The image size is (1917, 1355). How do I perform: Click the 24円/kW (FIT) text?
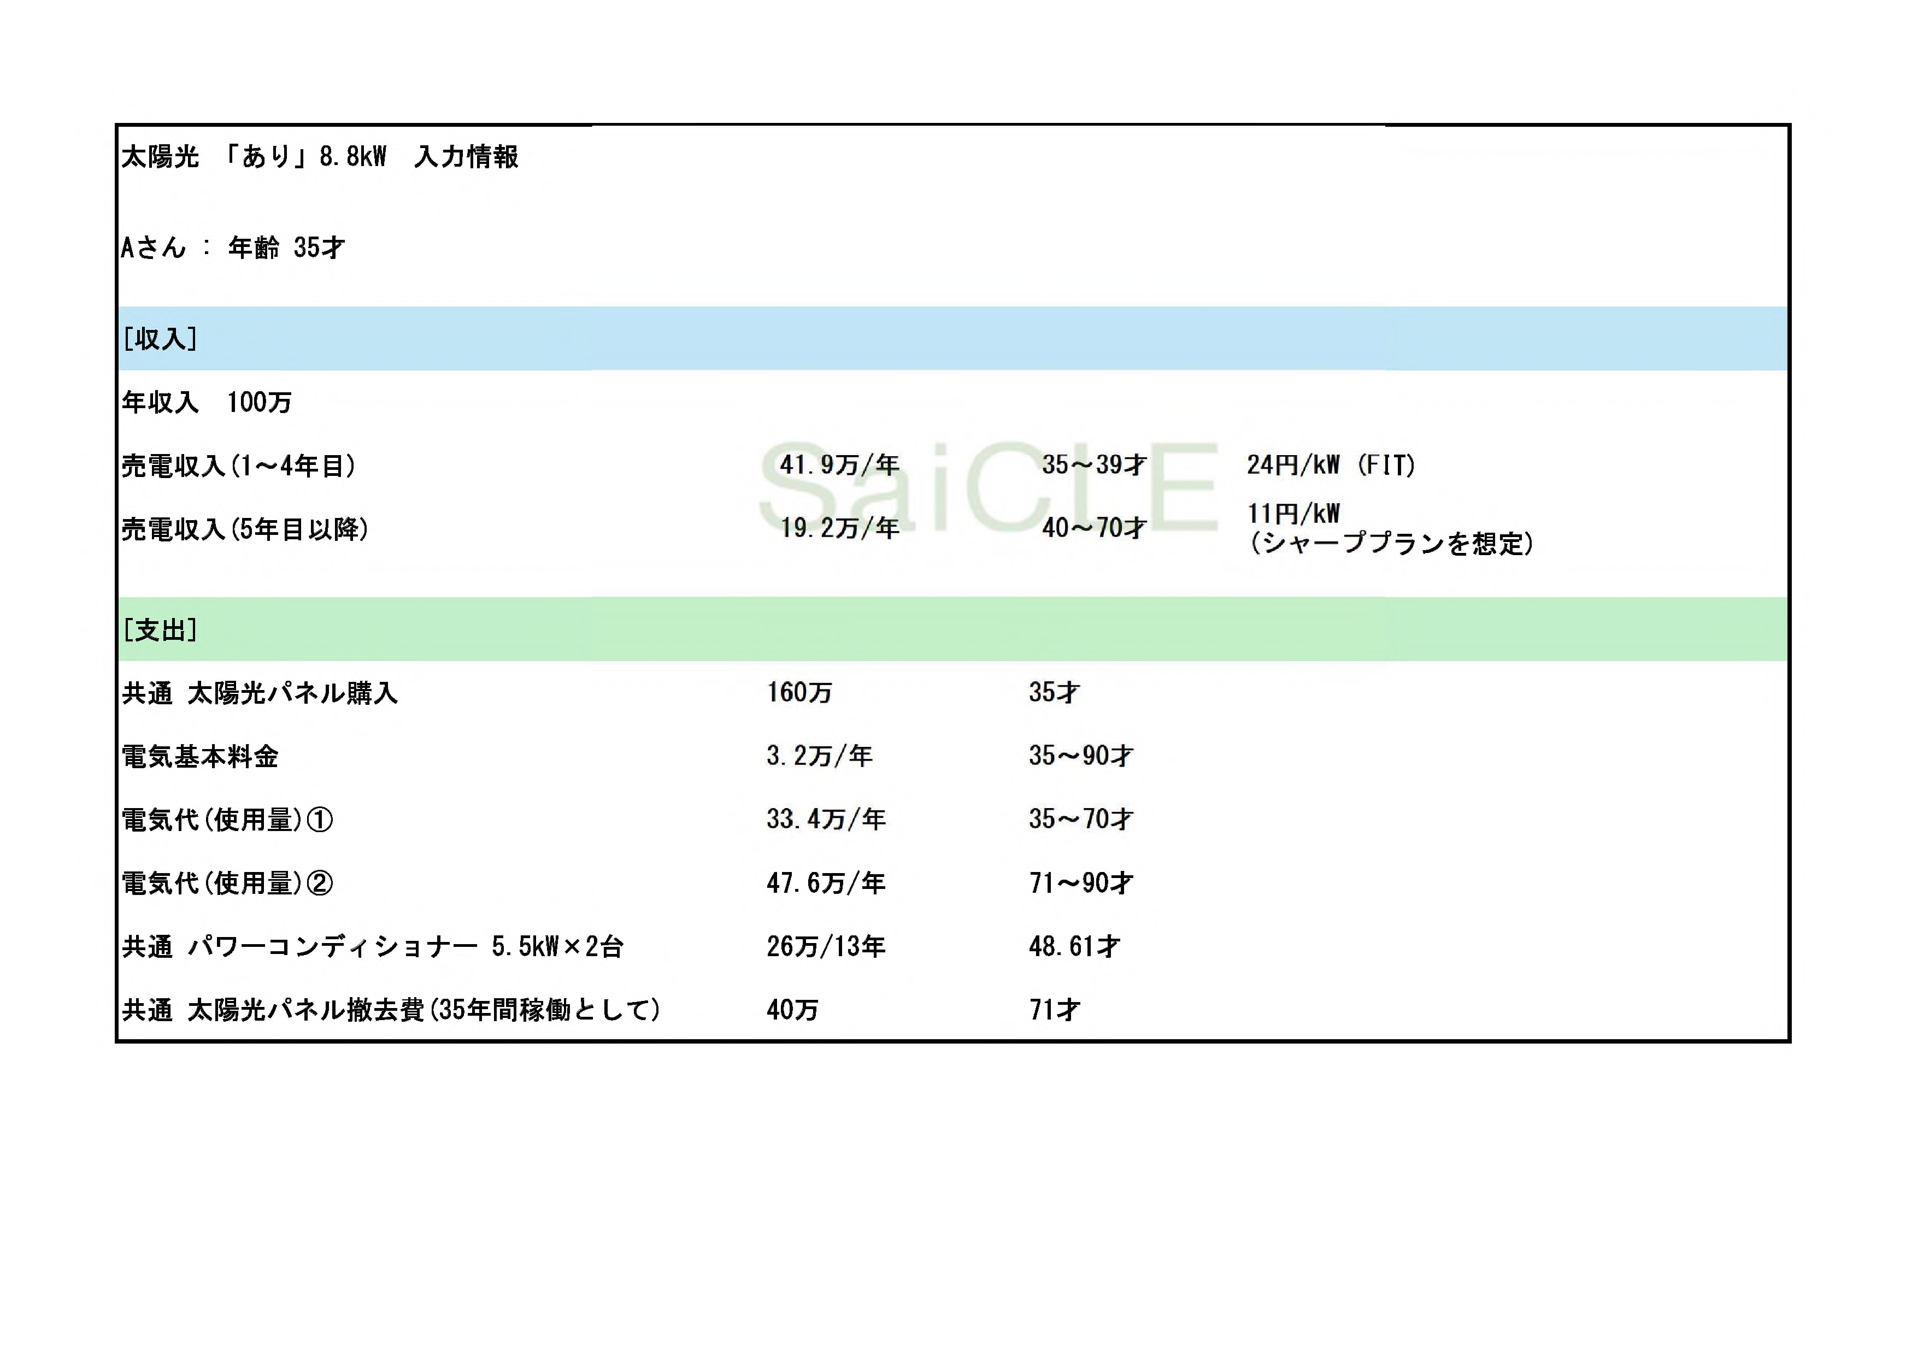[x=1331, y=465]
